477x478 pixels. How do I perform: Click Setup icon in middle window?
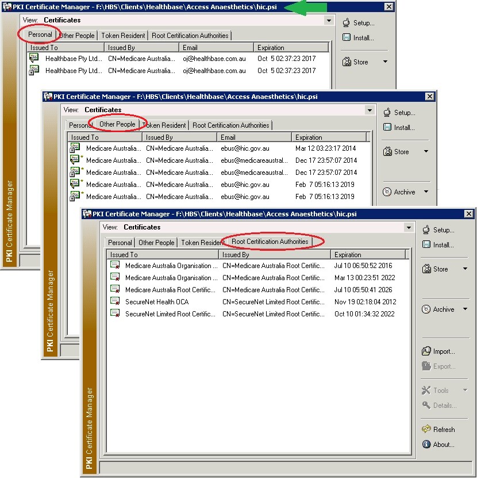[387, 112]
